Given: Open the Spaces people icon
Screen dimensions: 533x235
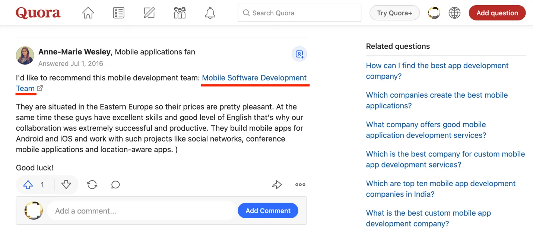Looking at the screenshot, I should (180, 13).
